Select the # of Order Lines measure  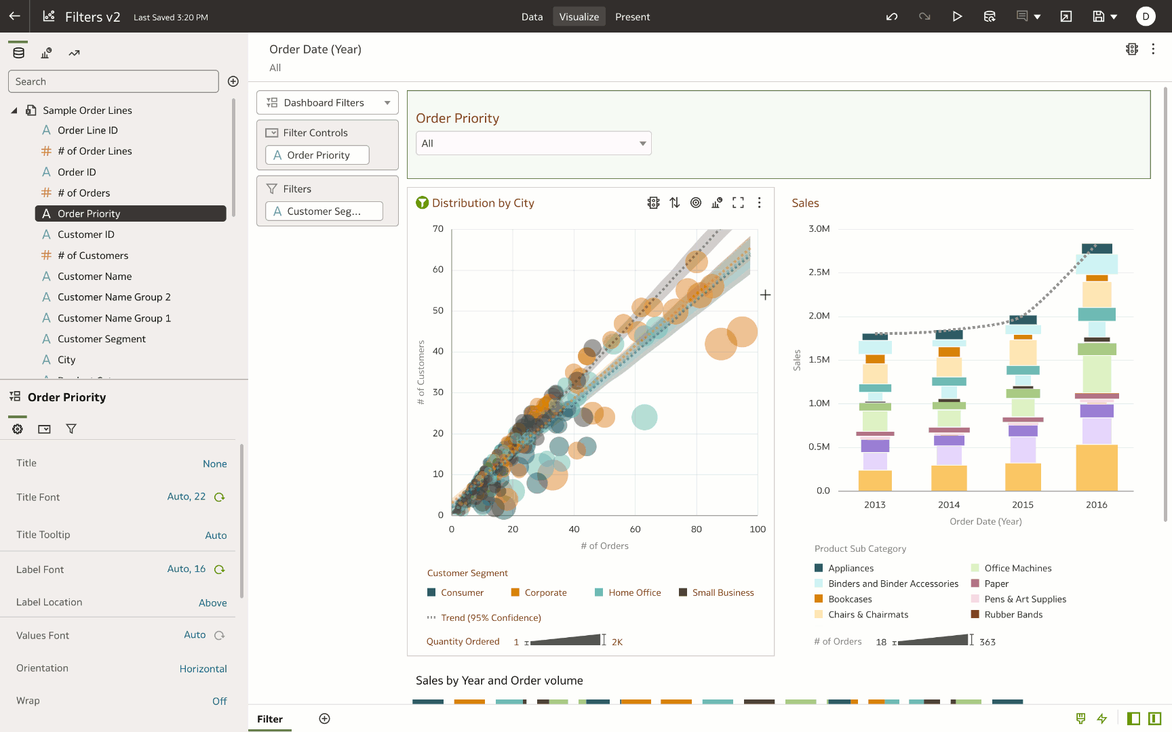pyautogui.click(x=94, y=151)
